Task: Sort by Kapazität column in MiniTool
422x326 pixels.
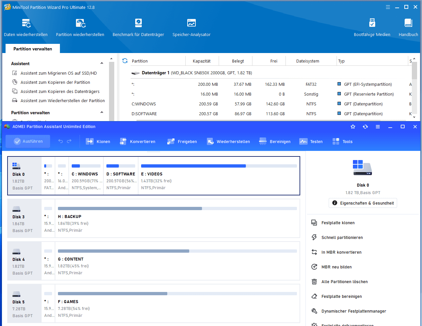Action: pyautogui.click(x=202, y=61)
